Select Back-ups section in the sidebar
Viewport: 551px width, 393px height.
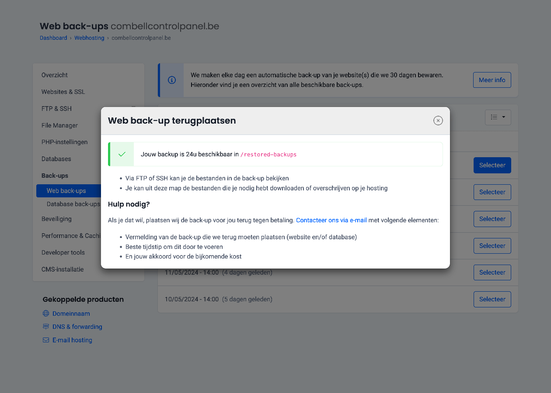tap(55, 176)
